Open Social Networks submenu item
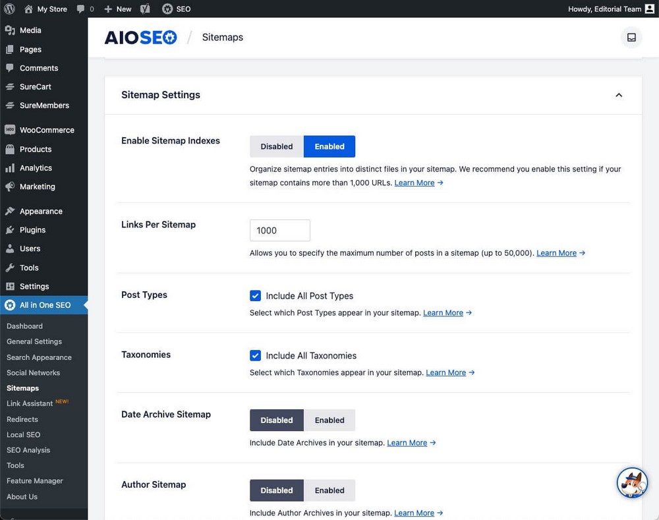 pos(33,372)
